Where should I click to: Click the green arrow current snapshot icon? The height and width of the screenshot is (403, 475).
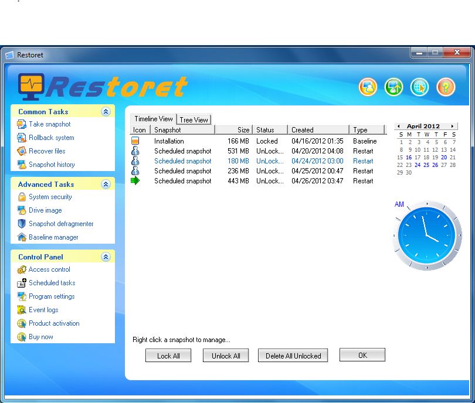point(135,180)
